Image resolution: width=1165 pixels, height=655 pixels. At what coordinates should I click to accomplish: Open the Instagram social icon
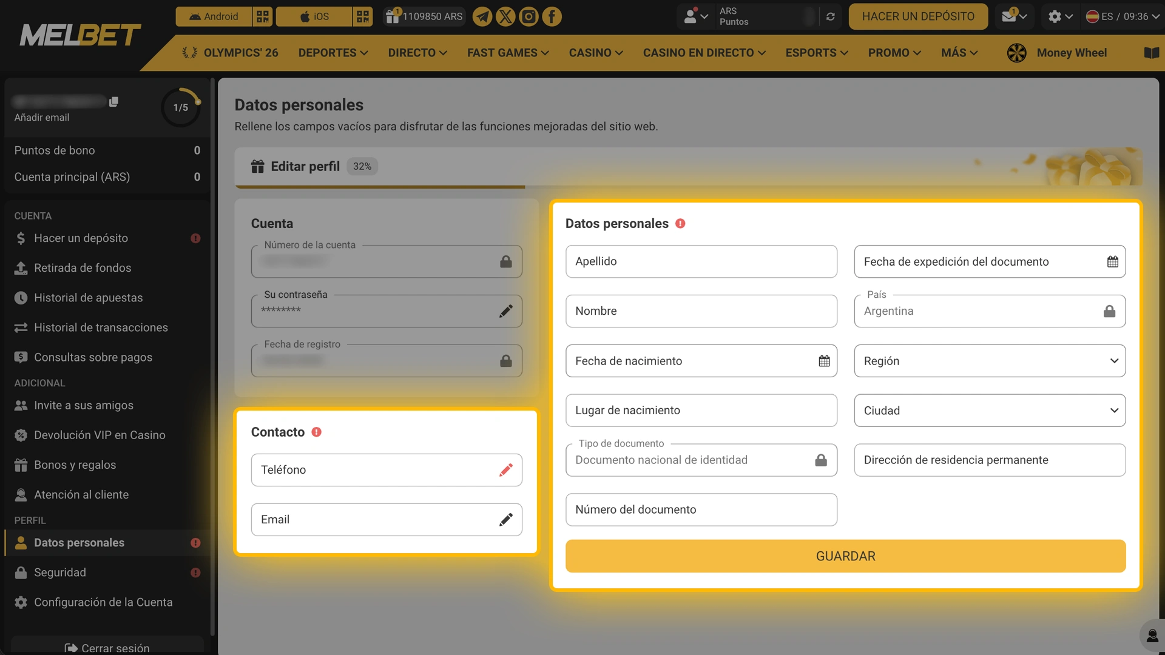[x=528, y=16]
